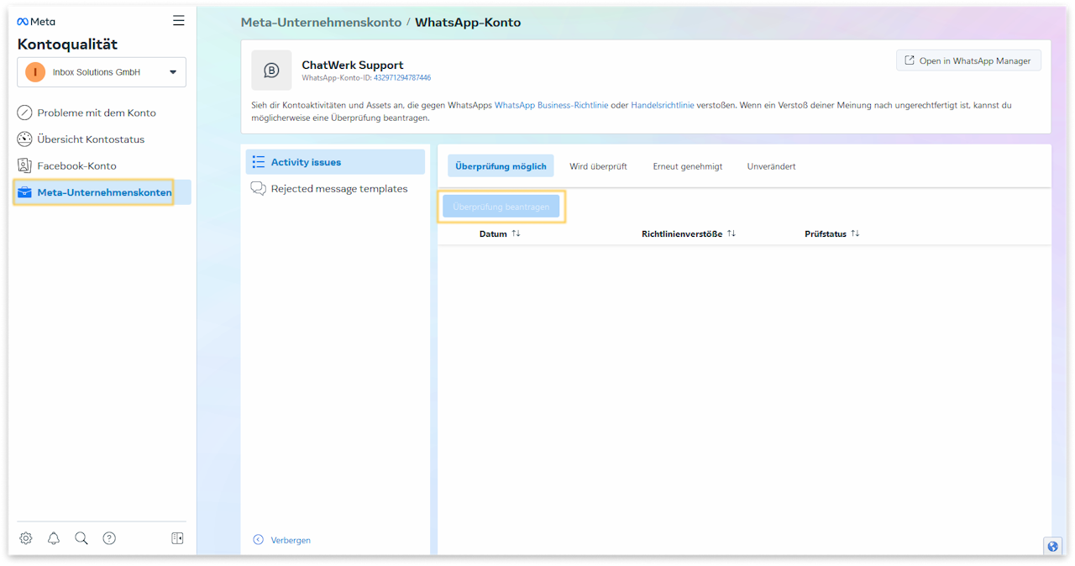The image size is (1075, 566).
Task: Click the sidebar panel toggle icon
Action: point(177,538)
